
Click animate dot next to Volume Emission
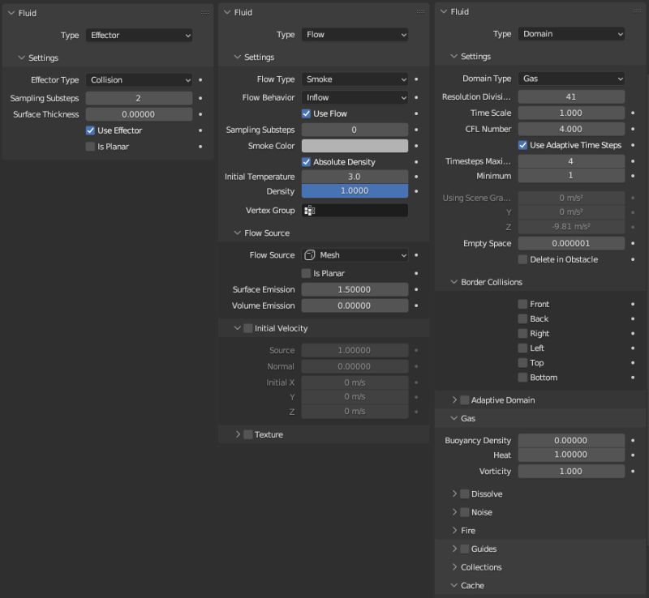(x=416, y=305)
